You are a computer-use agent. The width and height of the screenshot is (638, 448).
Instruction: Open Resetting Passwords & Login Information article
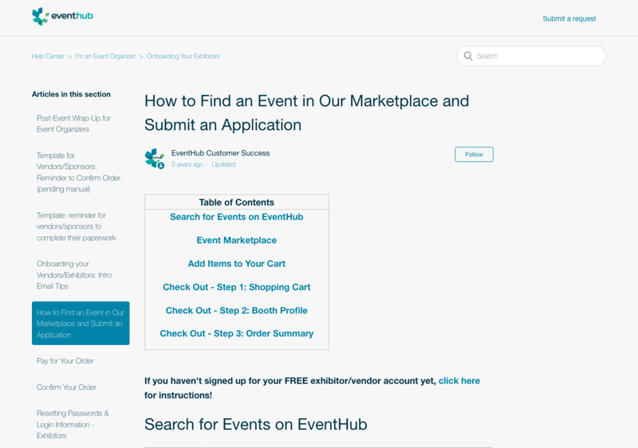73,424
